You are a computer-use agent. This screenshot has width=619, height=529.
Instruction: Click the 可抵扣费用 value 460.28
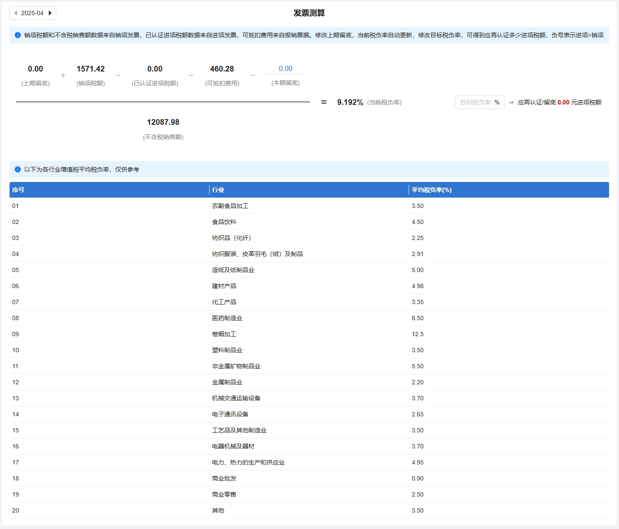pyautogui.click(x=222, y=69)
